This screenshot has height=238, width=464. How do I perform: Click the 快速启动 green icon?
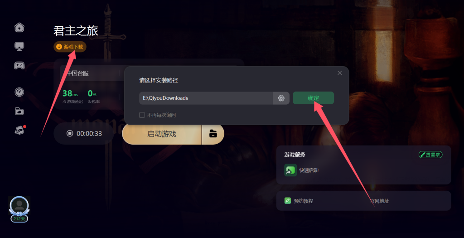point(290,170)
